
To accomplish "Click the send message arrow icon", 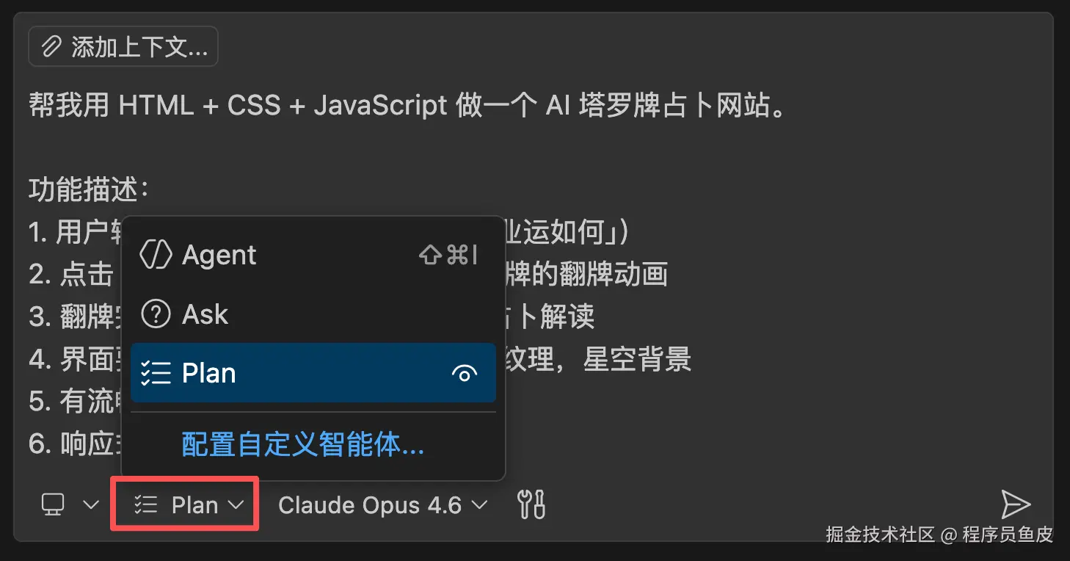I will 1016,504.
